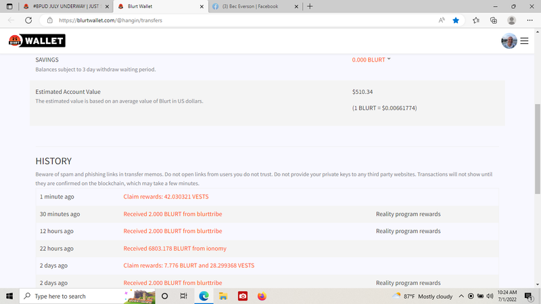Click the Blurt Wallet logo
The height and width of the screenshot is (304, 541).
tap(37, 41)
